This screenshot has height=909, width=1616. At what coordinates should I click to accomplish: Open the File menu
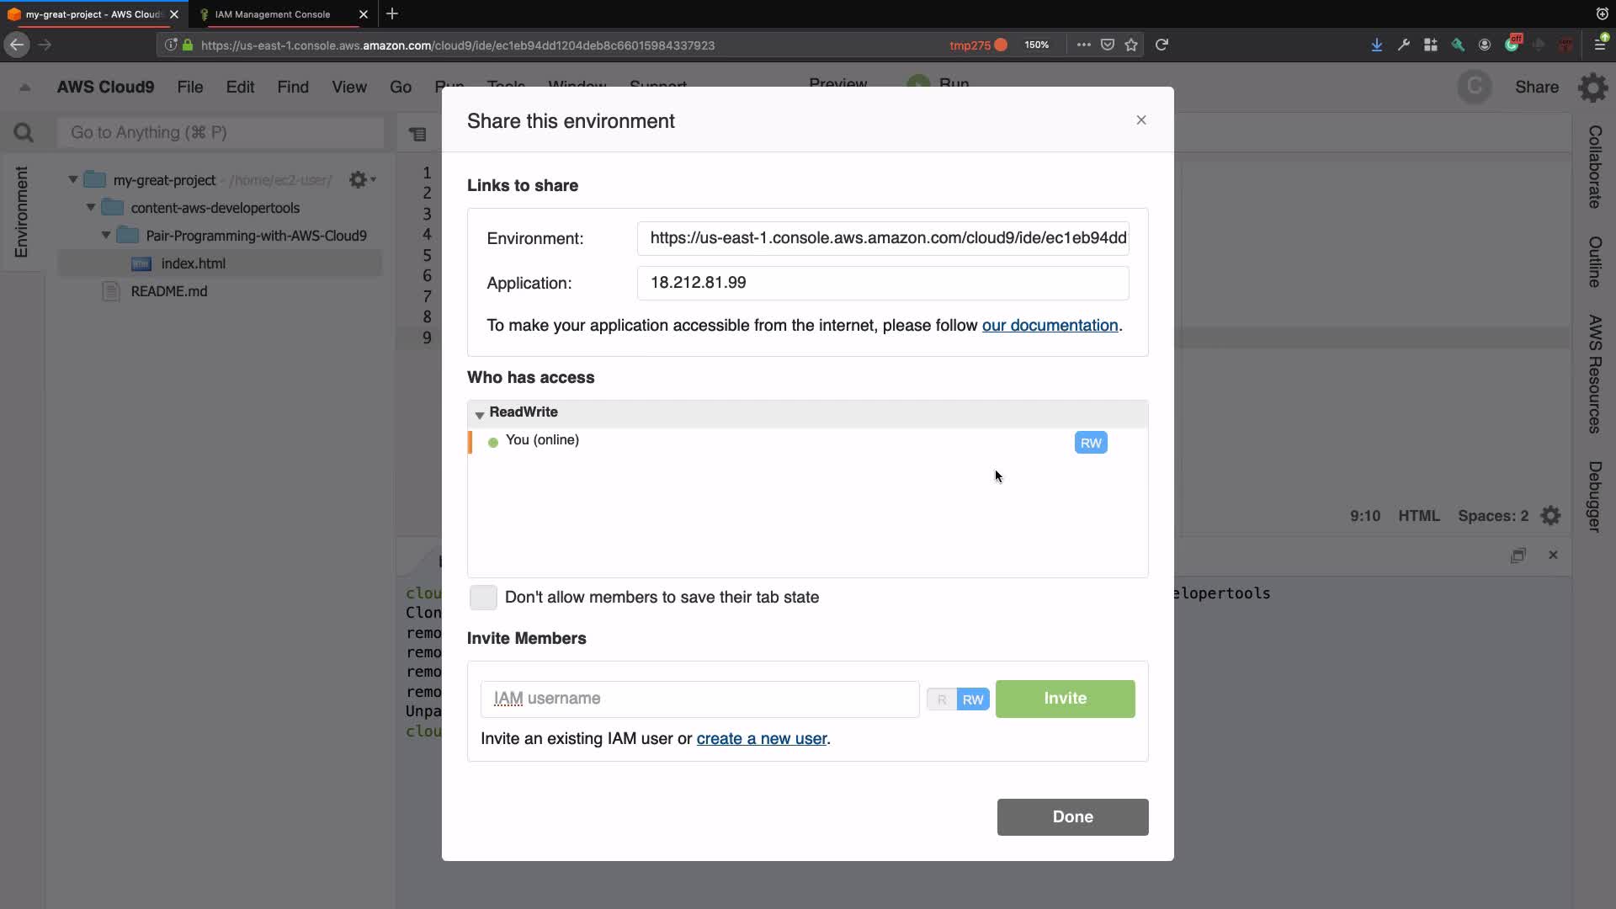pyautogui.click(x=190, y=88)
